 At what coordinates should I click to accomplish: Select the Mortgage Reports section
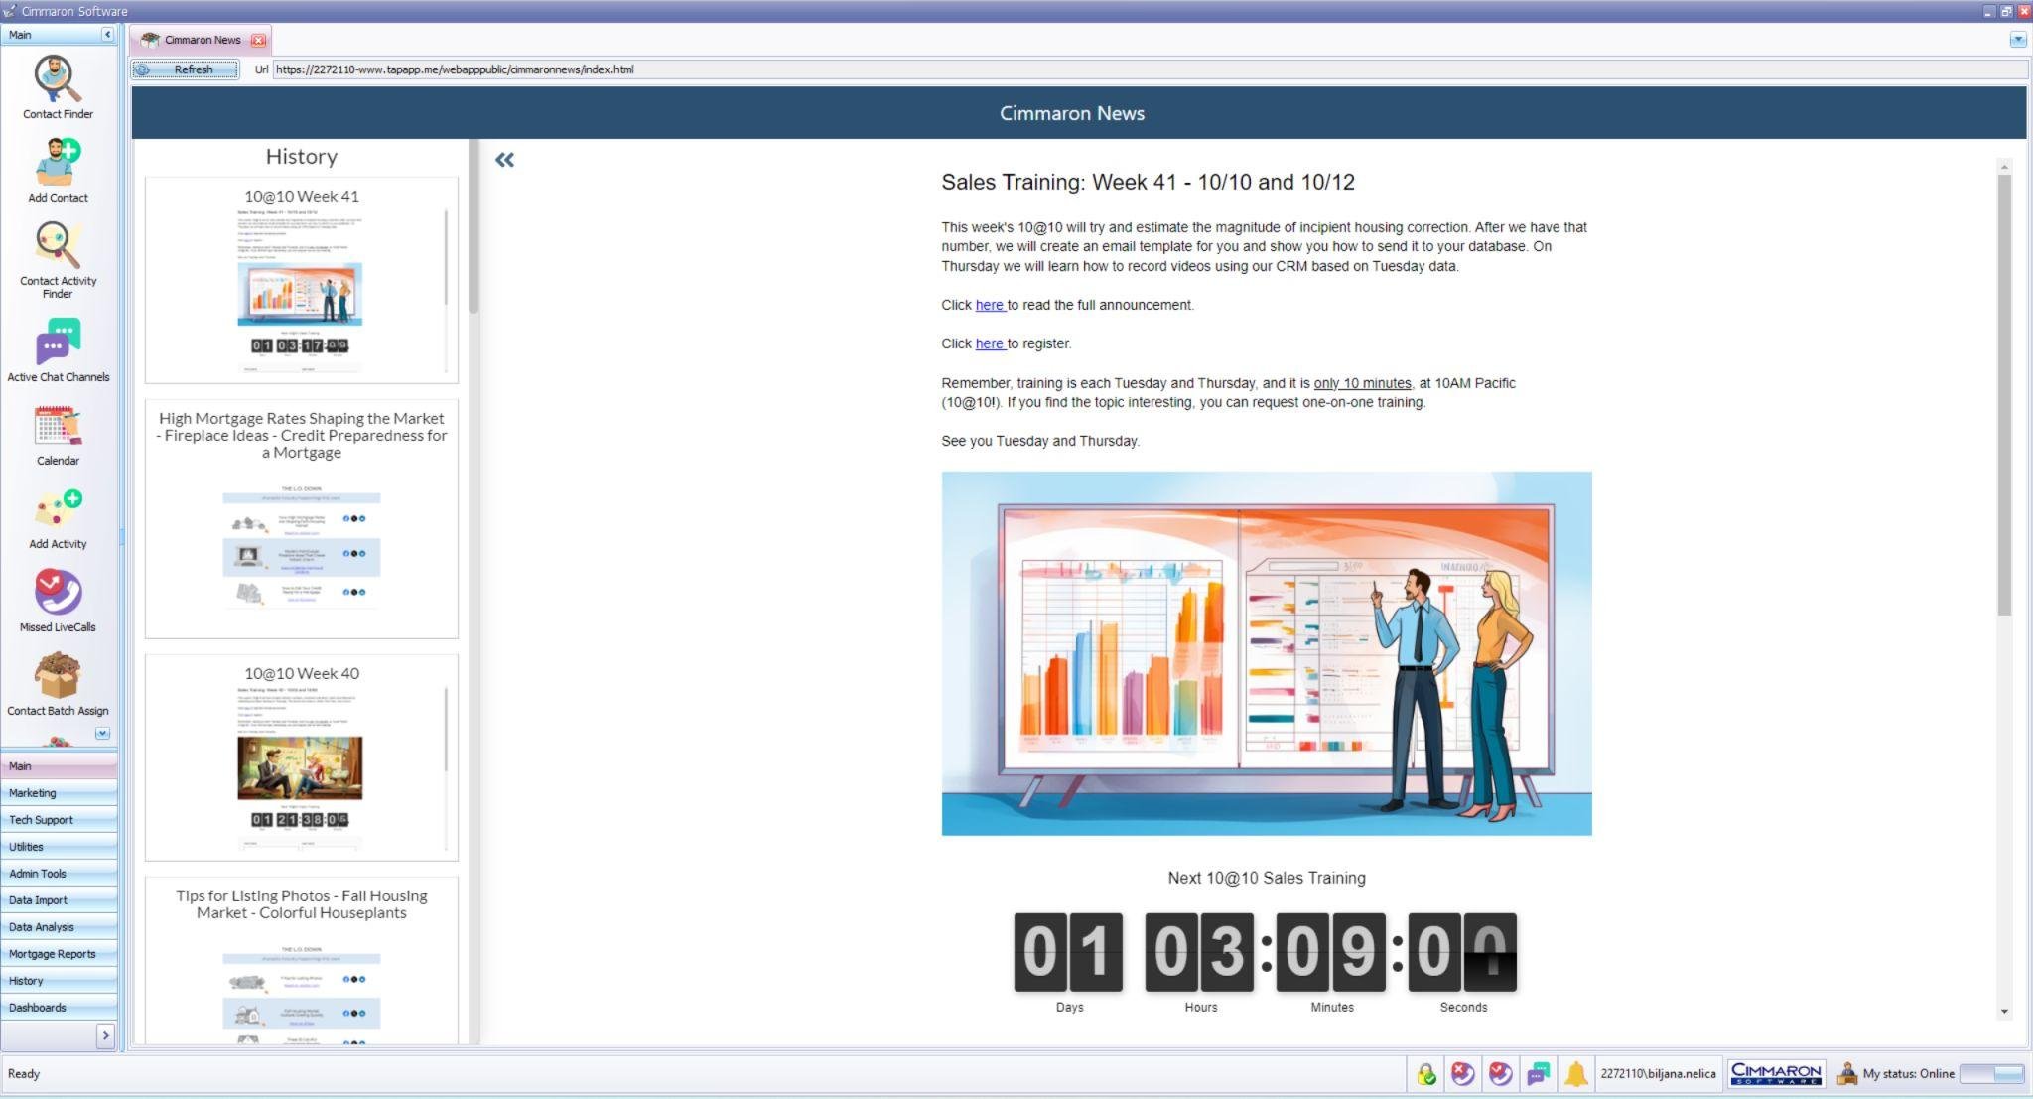click(52, 954)
